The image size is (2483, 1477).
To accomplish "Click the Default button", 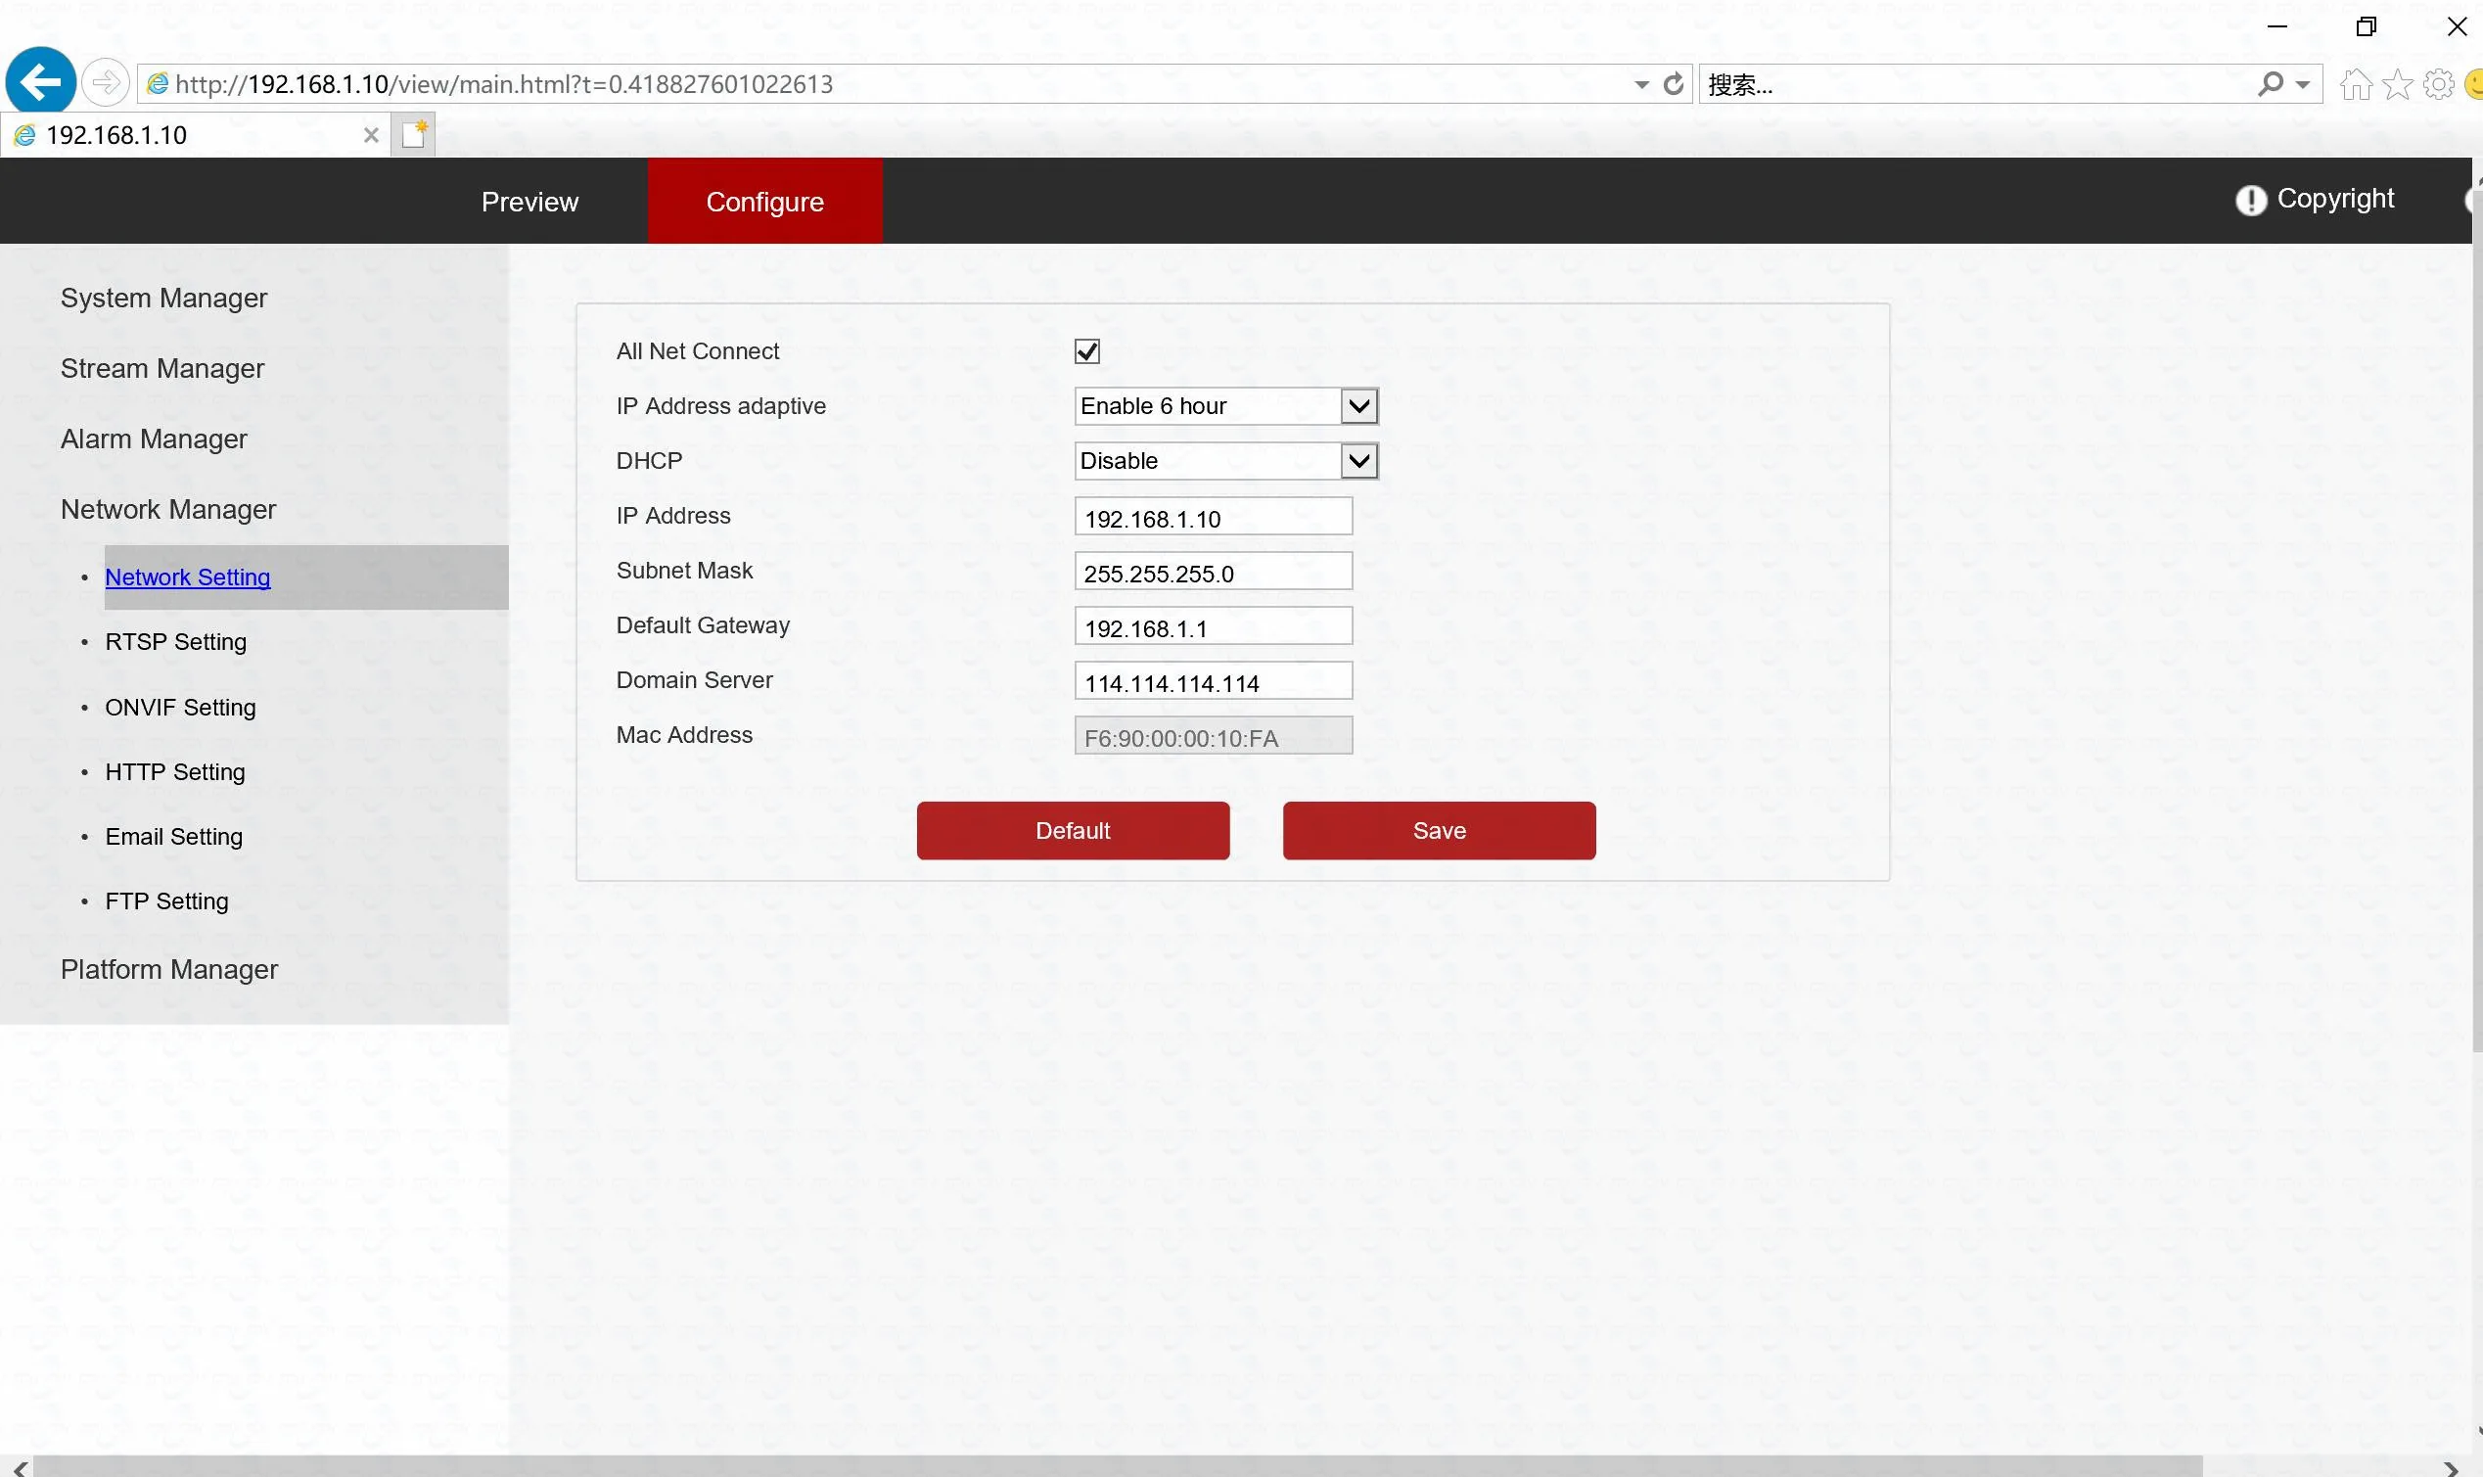I will pos(1073,831).
